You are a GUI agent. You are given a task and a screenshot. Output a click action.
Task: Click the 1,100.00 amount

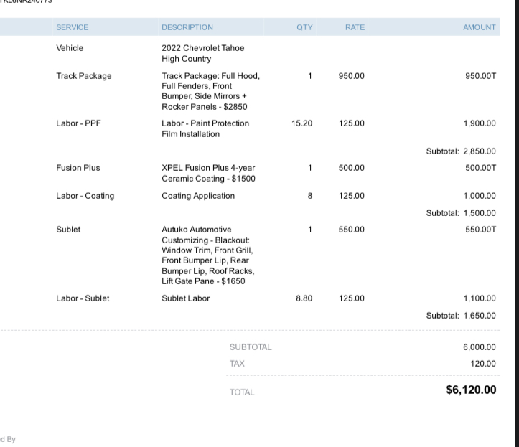click(x=480, y=298)
